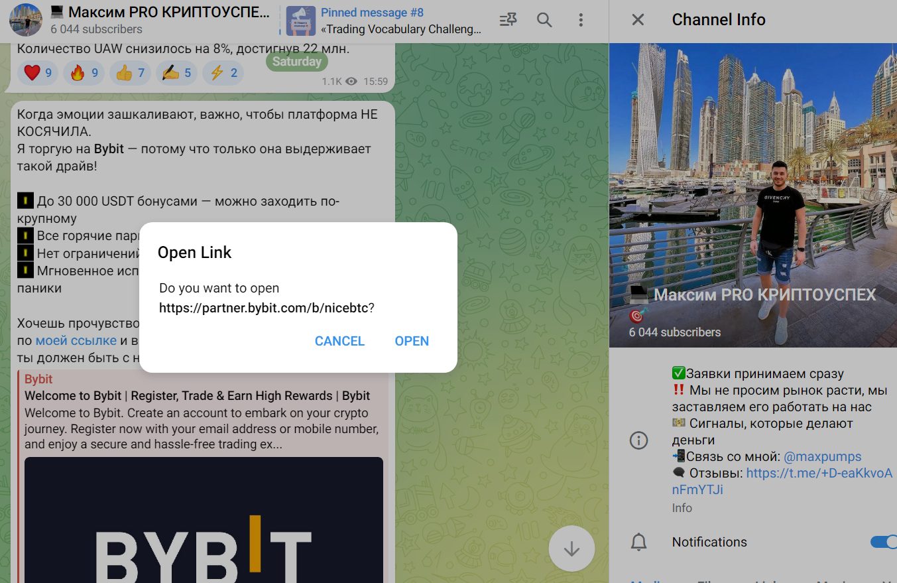
Task: Open the @maxpumps contact link
Action: click(823, 456)
